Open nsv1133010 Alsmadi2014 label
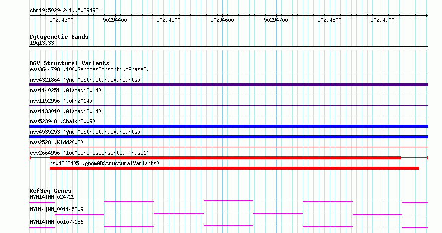The width and height of the screenshot is (442, 233). [66, 111]
